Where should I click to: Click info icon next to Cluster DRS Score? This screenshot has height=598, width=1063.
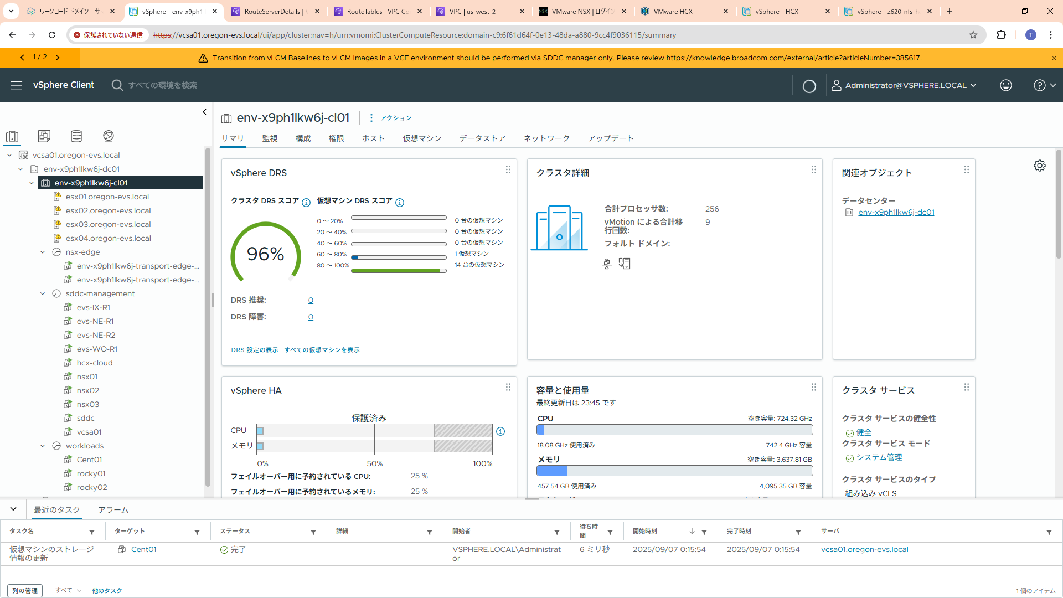[306, 203]
